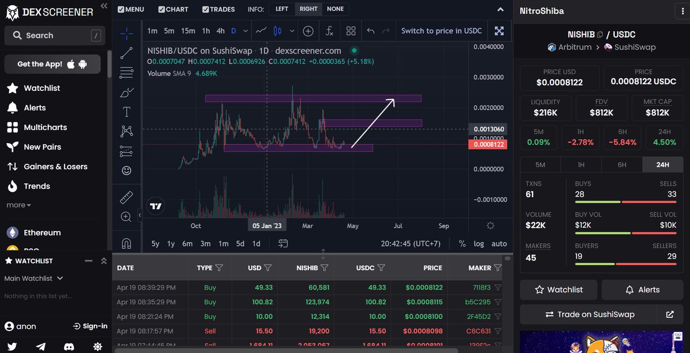The height and width of the screenshot is (353, 690).
Task: Minimize the watchlist panel
Action: [89, 260]
